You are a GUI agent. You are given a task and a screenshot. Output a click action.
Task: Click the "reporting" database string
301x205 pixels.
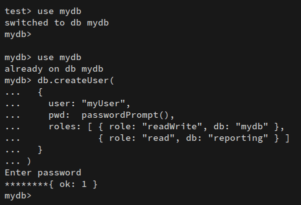pos(243,138)
